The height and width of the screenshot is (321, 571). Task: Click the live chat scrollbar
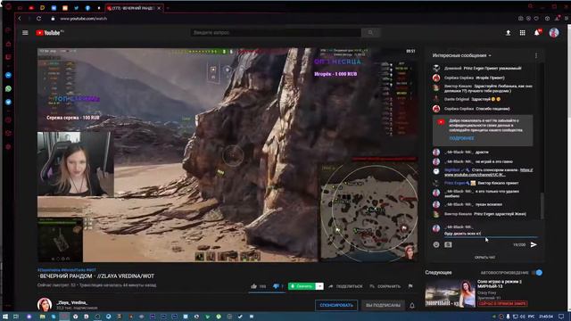[542, 206]
